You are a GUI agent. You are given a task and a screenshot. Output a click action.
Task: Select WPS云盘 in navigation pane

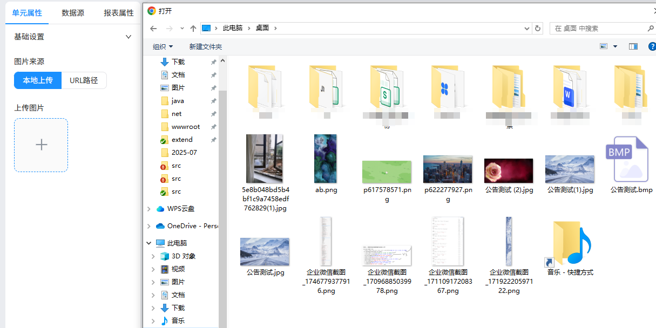click(x=180, y=209)
